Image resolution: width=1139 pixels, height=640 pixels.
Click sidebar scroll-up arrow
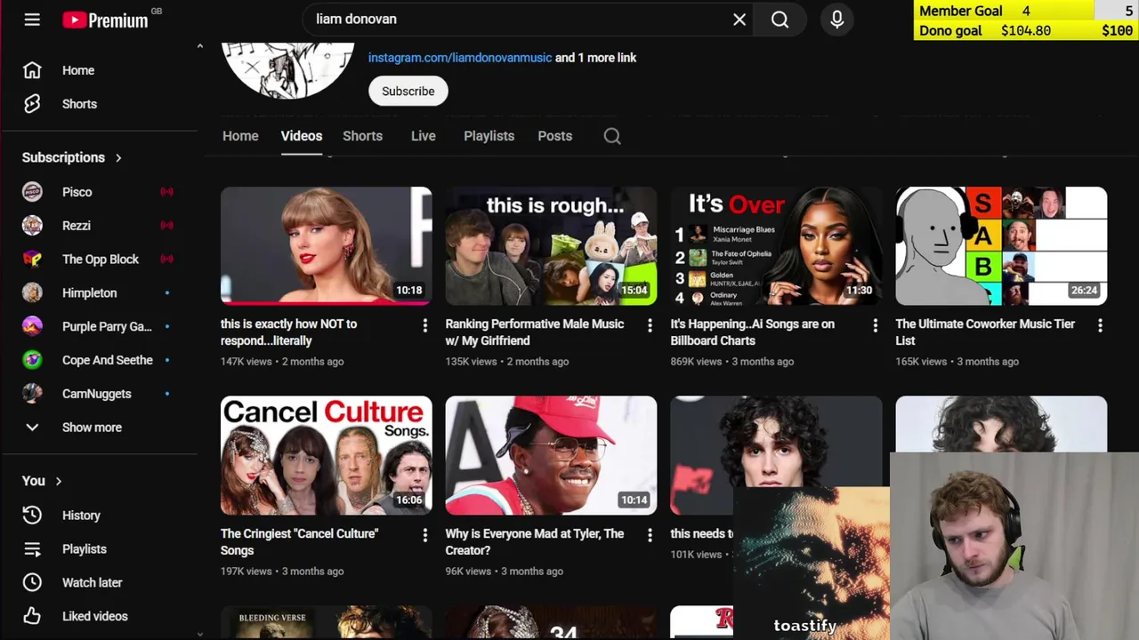click(x=199, y=46)
